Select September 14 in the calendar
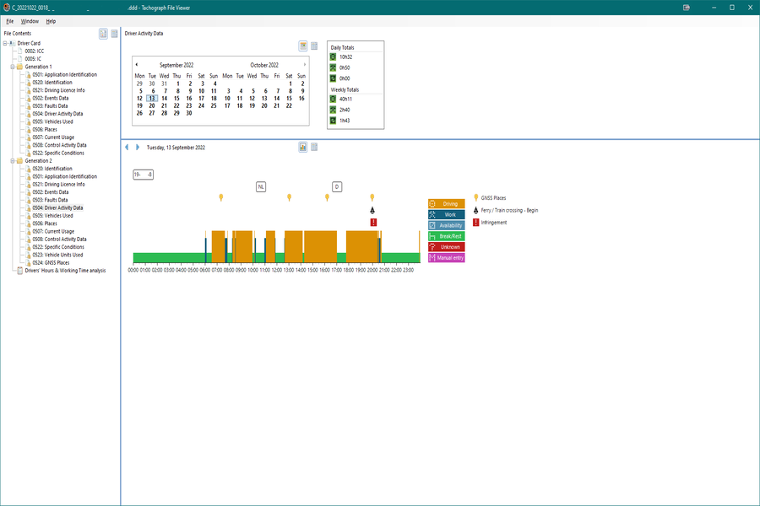The image size is (760, 506). (164, 99)
